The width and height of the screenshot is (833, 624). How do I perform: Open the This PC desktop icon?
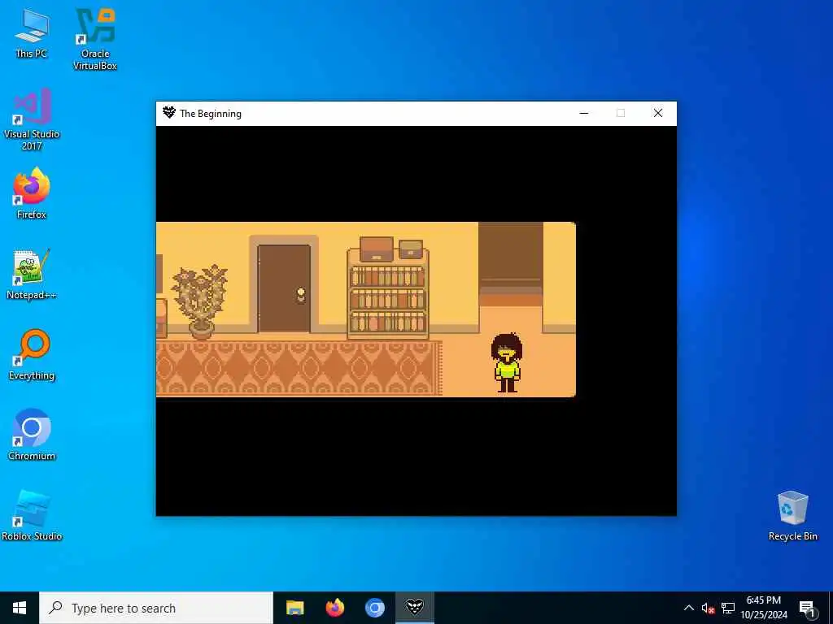pyautogui.click(x=32, y=32)
